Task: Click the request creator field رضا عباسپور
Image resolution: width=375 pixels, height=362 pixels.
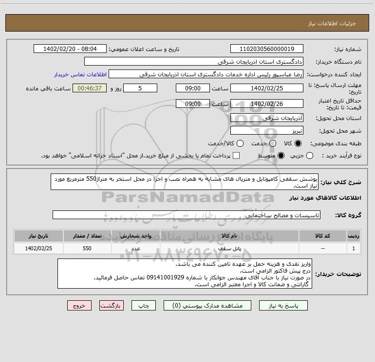Action: point(206,74)
